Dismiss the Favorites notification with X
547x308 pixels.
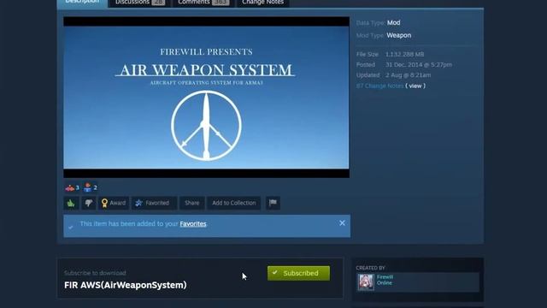tap(342, 222)
